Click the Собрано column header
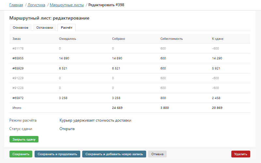 tap(118, 39)
